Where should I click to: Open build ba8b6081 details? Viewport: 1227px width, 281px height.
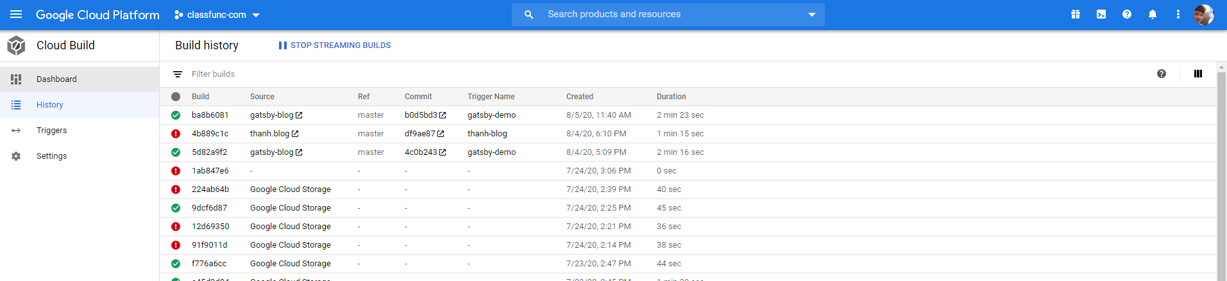[210, 115]
